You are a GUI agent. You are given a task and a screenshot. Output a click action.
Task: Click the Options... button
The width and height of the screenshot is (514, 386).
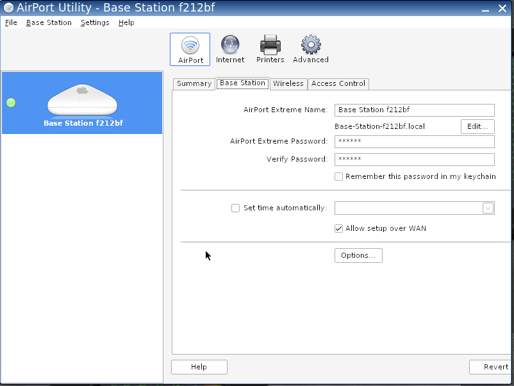(358, 255)
